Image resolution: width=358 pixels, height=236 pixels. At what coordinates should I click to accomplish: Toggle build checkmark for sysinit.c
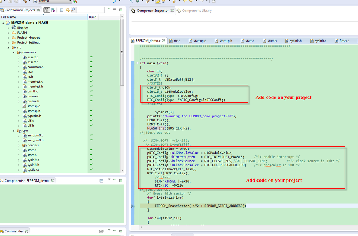pyautogui.click(x=91, y=160)
